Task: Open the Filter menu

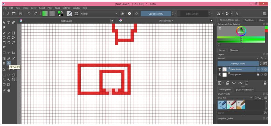Action: [50, 8]
